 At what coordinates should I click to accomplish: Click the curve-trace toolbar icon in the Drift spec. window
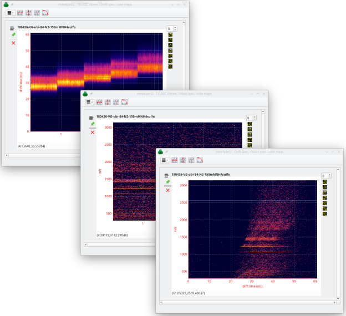(x=45, y=13)
